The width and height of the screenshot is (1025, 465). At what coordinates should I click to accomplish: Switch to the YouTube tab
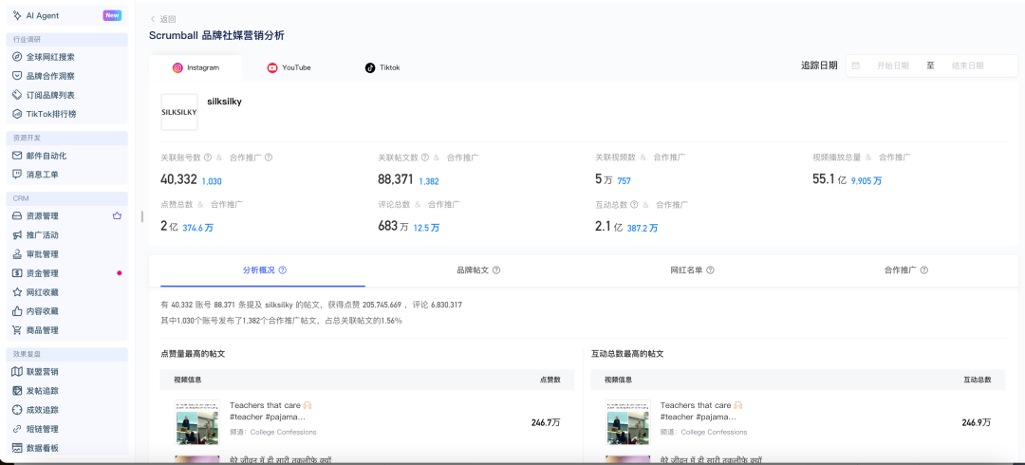pyautogui.click(x=289, y=68)
